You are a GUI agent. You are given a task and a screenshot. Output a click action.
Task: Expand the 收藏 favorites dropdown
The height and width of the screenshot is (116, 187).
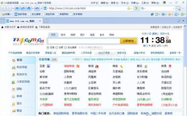tap(7, 14)
